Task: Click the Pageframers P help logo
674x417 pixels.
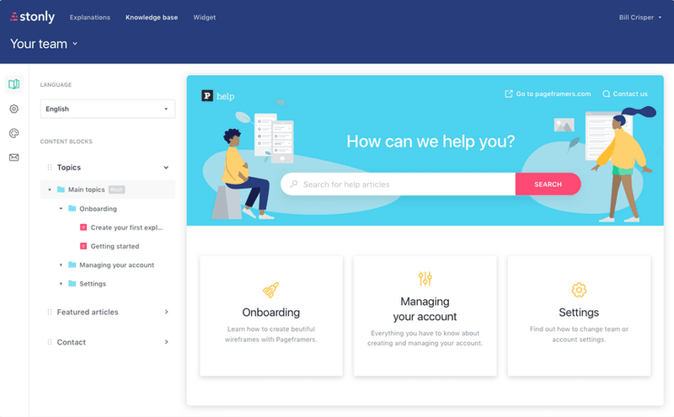Action: [218, 96]
